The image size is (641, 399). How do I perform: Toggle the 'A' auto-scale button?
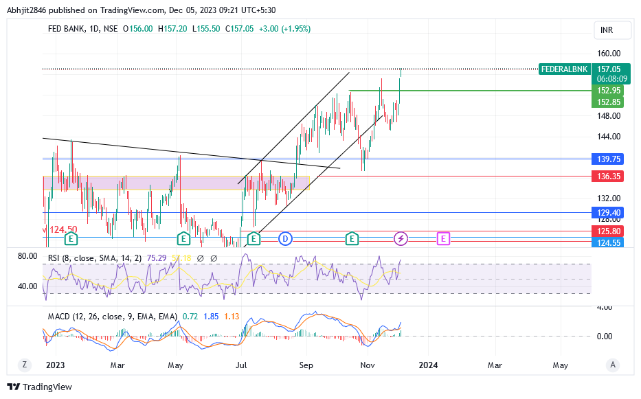click(612, 365)
